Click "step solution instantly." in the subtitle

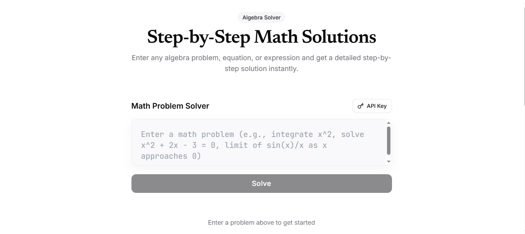(261, 69)
